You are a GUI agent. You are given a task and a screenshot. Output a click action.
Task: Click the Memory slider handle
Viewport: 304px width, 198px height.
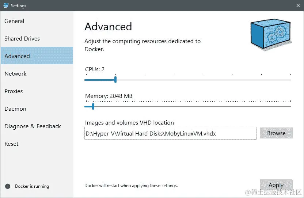coord(93,106)
